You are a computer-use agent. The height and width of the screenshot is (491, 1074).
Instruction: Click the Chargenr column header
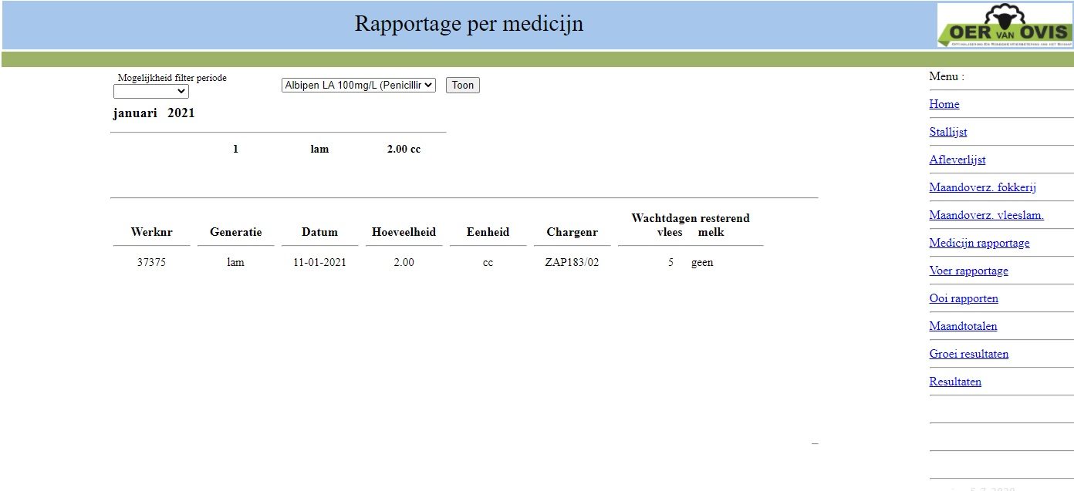point(572,232)
